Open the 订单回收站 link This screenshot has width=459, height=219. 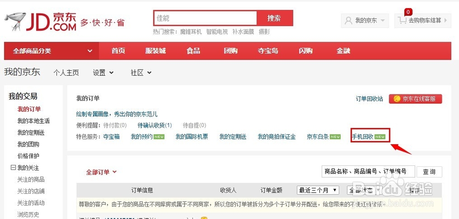pos(369,99)
